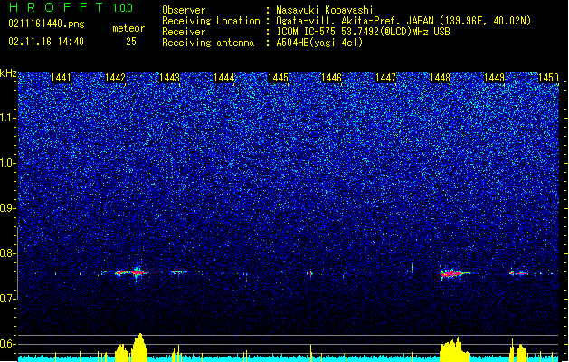Select the filename 0211161440.png

[x=46, y=24]
